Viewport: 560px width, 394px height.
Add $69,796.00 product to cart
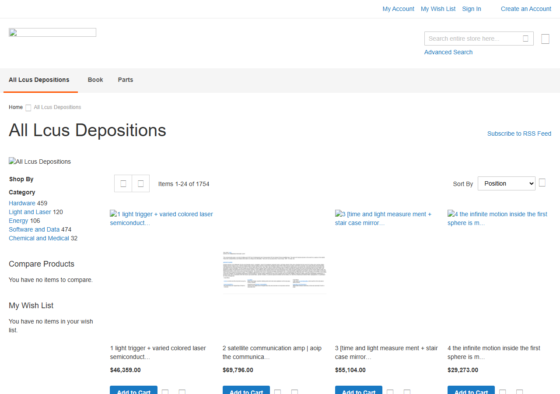[x=246, y=390]
